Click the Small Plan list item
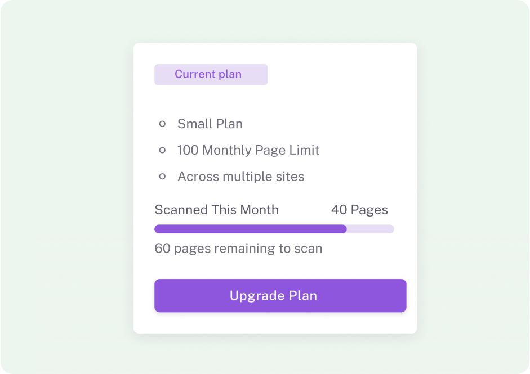Screen dimensions: 530x374 coord(210,123)
